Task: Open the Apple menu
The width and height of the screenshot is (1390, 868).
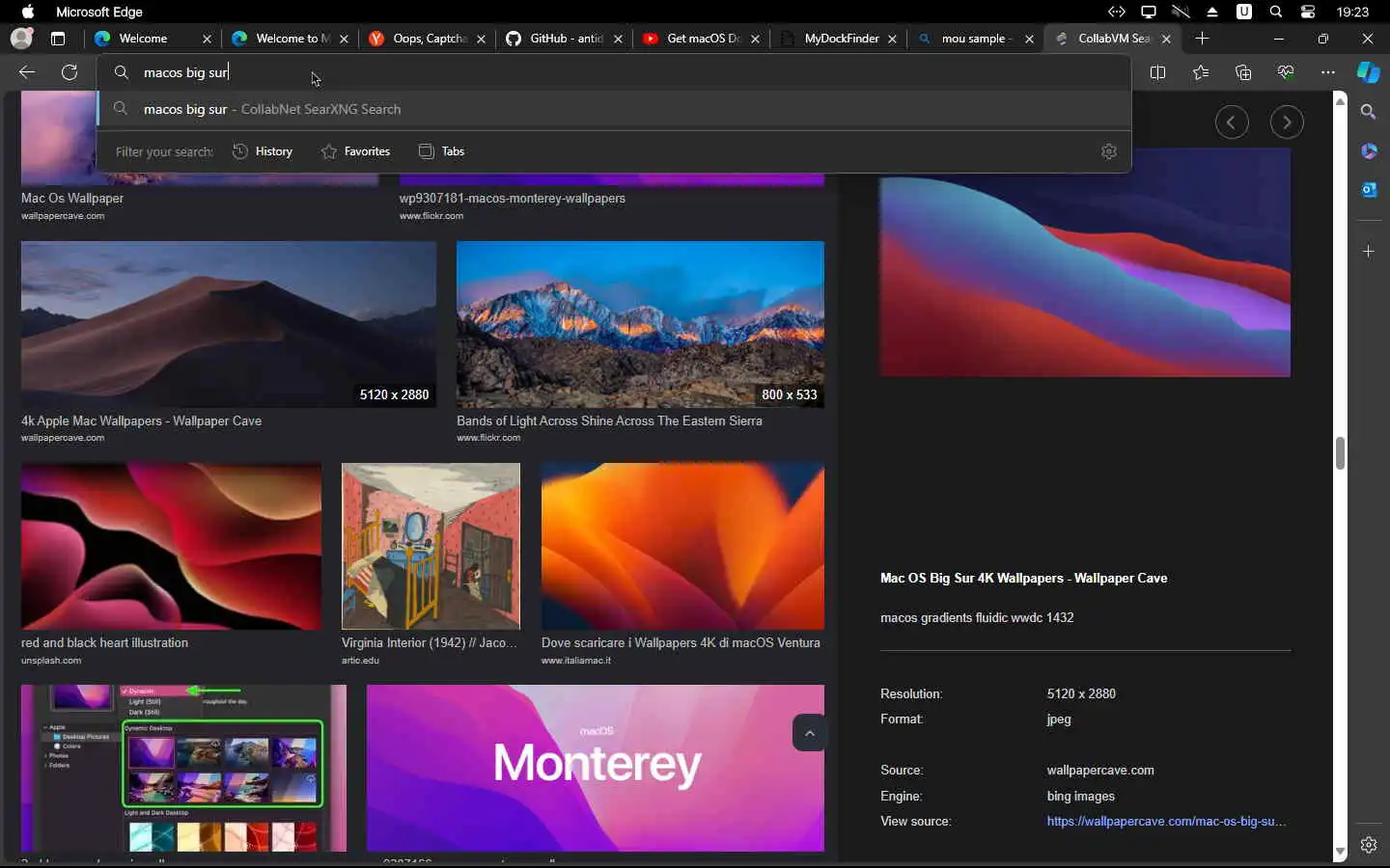Action: pyautogui.click(x=28, y=12)
